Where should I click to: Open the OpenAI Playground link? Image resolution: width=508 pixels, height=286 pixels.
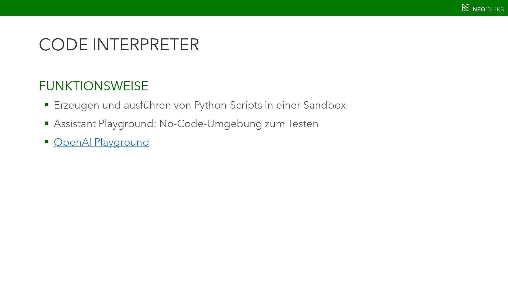101,142
